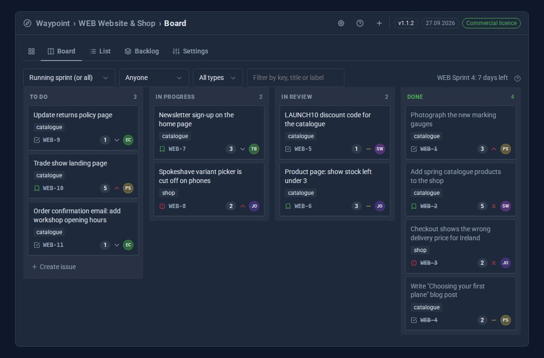Click the task type icon on WEB-5

288,149
